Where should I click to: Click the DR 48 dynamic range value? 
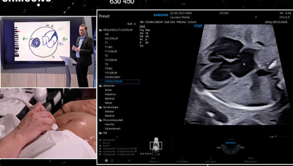coord(144,36)
